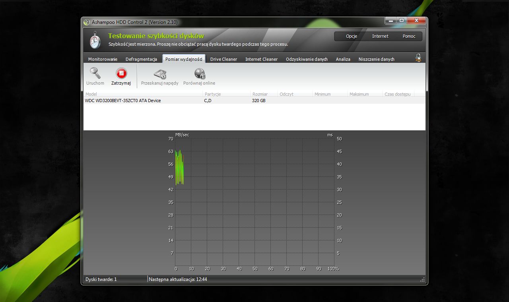Open the Niszczenie danych tab
The image size is (509, 302).
click(x=376, y=59)
